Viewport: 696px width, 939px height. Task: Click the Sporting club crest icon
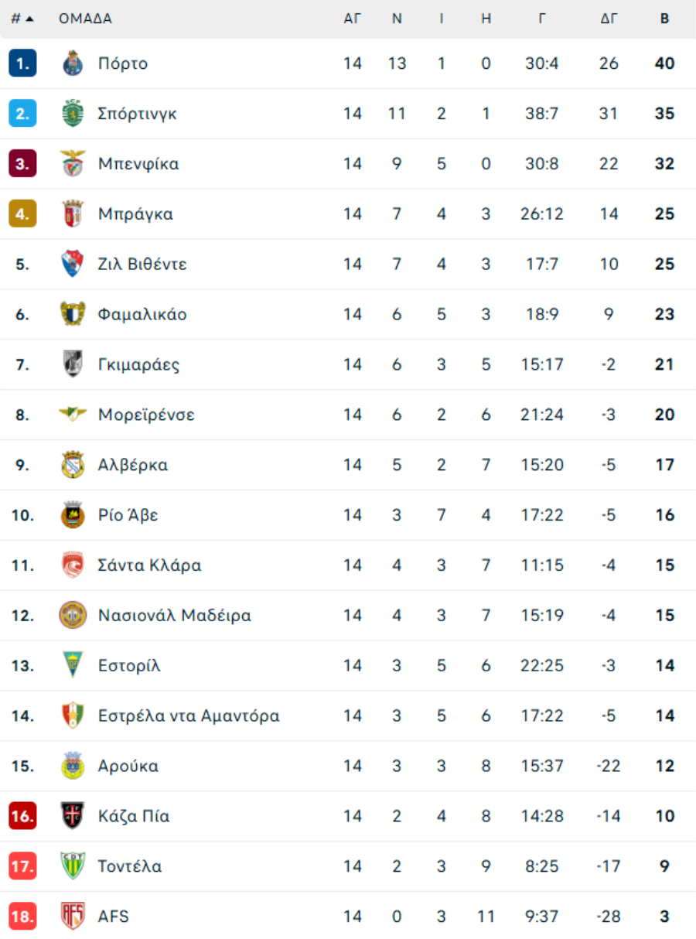click(x=73, y=114)
